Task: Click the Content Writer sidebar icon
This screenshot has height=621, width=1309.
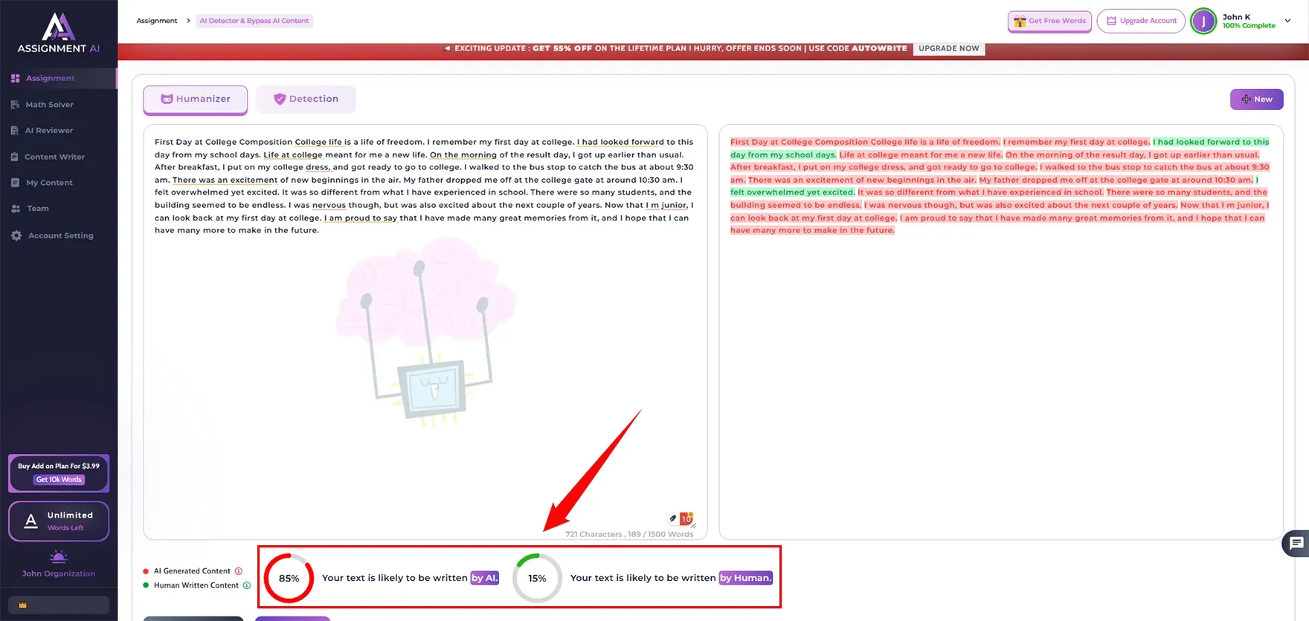Action: pos(15,157)
